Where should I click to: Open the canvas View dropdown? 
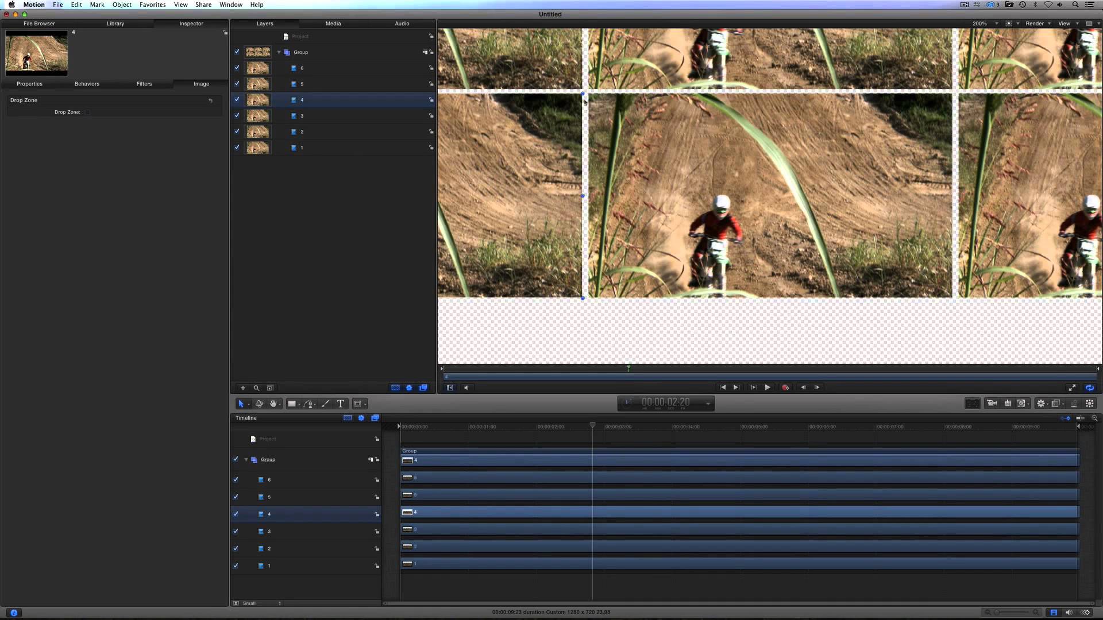coord(1068,24)
